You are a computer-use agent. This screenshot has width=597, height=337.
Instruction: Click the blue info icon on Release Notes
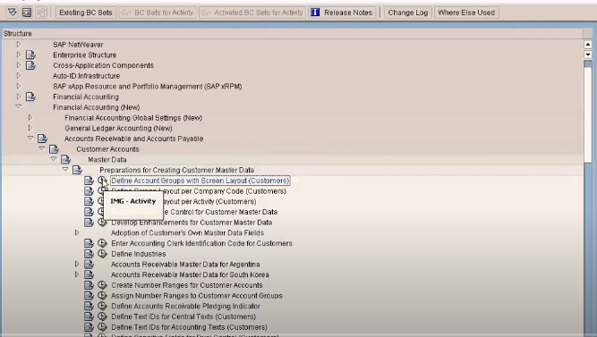[315, 13]
